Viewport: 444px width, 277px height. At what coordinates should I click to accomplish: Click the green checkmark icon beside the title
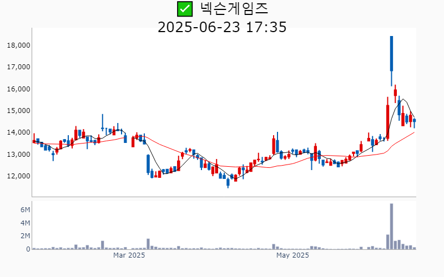point(185,9)
